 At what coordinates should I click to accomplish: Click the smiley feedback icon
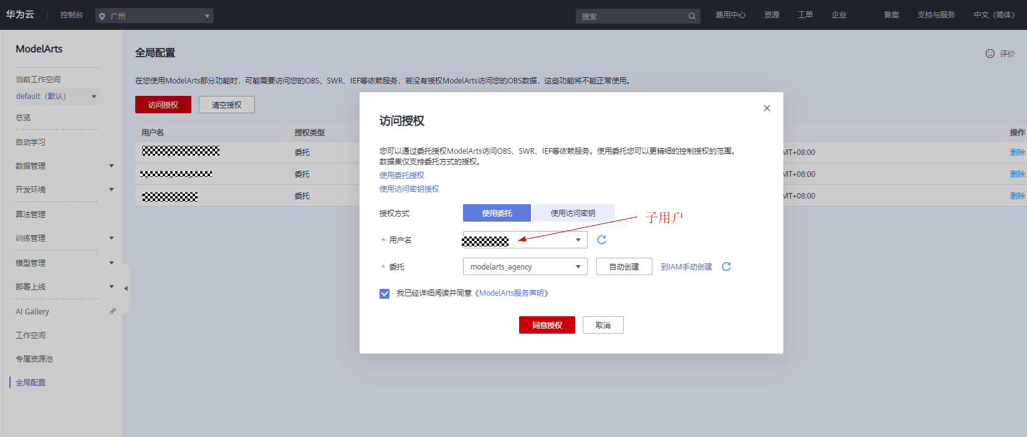click(990, 54)
